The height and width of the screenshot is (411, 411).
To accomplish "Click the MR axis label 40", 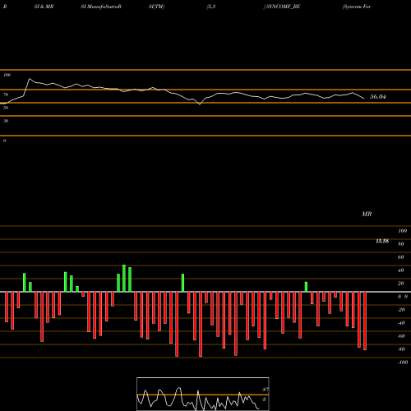I will coord(400,270).
